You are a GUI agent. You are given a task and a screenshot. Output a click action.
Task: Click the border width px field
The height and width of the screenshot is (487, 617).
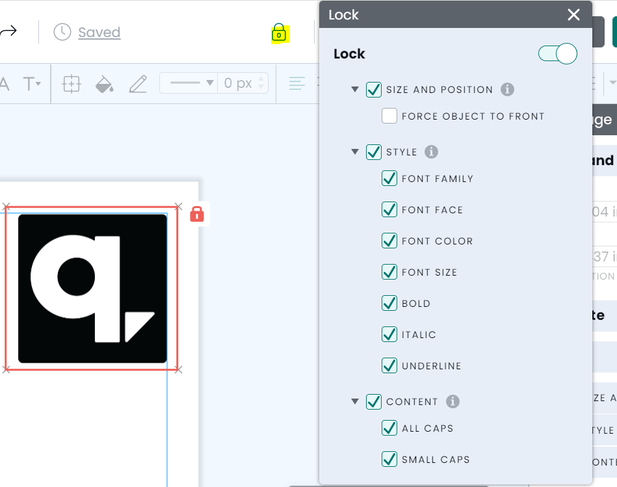click(238, 83)
